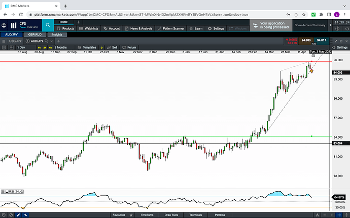The height and width of the screenshot is (218, 350).
Task: Click Show Account Summary button
Action: pyautogui.click(x=309, y=25)
